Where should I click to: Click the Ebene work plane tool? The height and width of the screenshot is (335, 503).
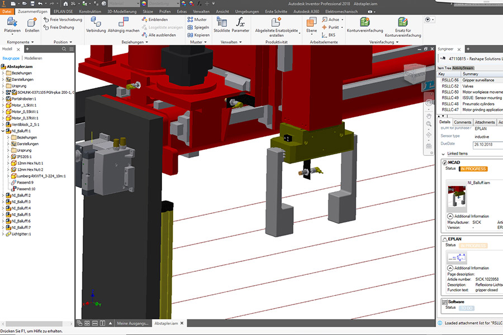pos(311,25)
